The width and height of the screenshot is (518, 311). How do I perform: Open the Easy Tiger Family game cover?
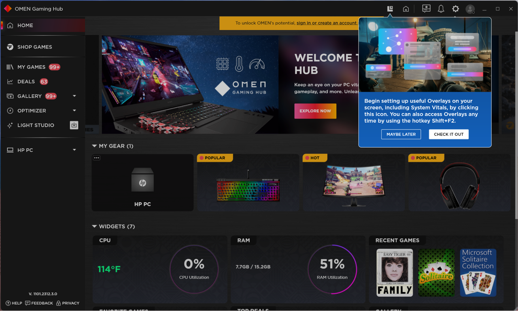395,273
